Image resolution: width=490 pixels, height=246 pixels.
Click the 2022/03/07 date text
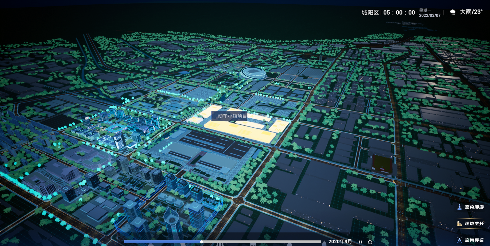point(430,16)
